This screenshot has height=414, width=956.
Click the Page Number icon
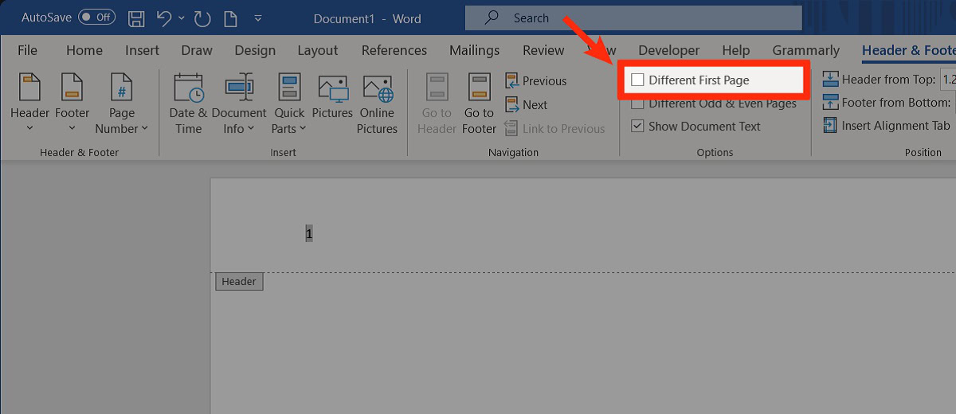coord(121,87)
